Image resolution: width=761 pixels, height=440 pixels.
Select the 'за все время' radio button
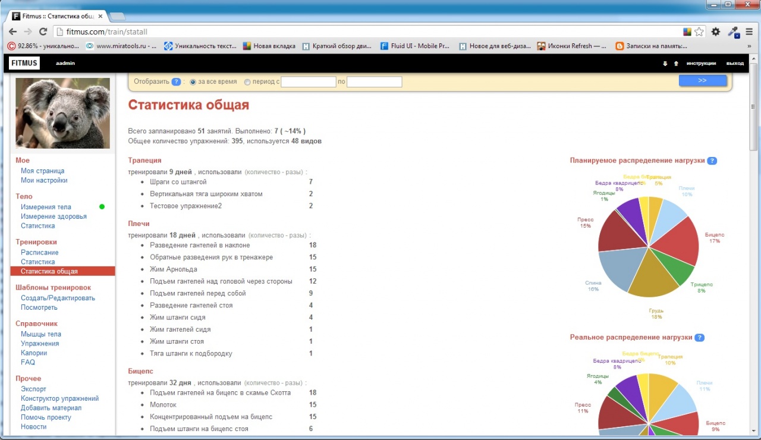(193, 82)
